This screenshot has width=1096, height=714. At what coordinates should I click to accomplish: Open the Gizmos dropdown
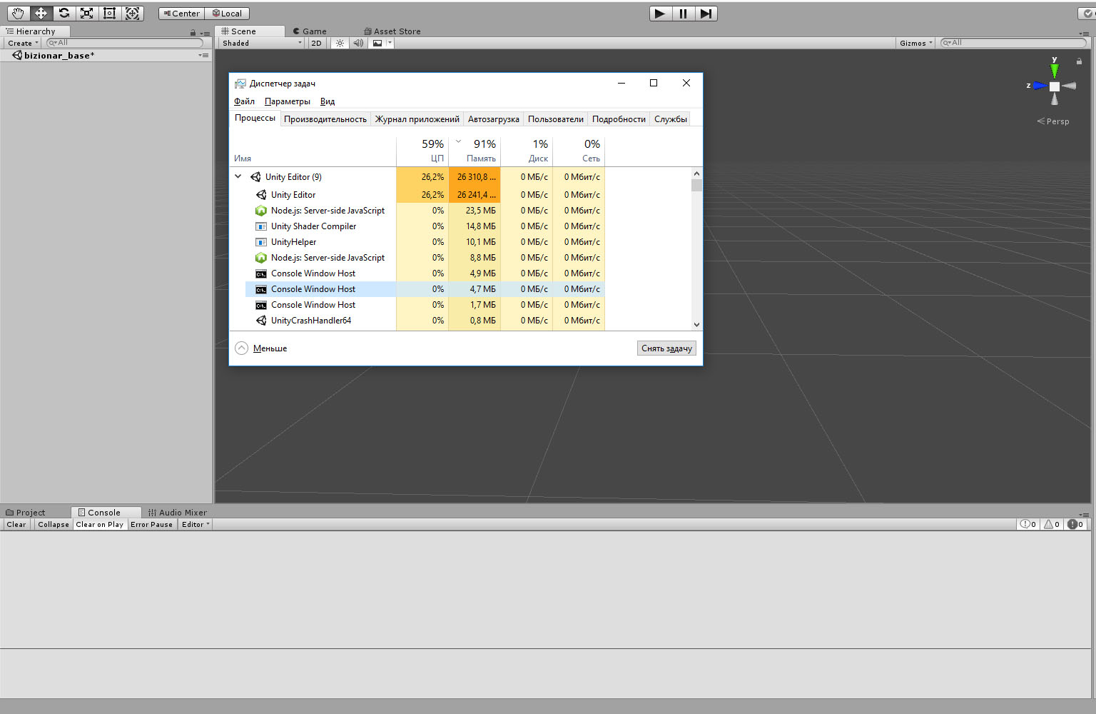coord(915,43)
